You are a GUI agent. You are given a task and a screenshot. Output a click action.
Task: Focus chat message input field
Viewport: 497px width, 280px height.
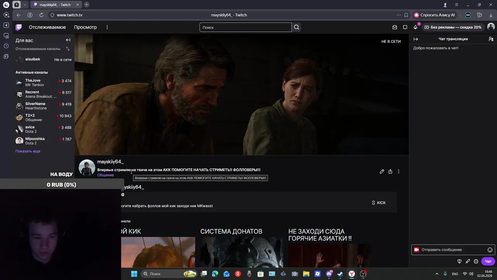tap(453, 250)
